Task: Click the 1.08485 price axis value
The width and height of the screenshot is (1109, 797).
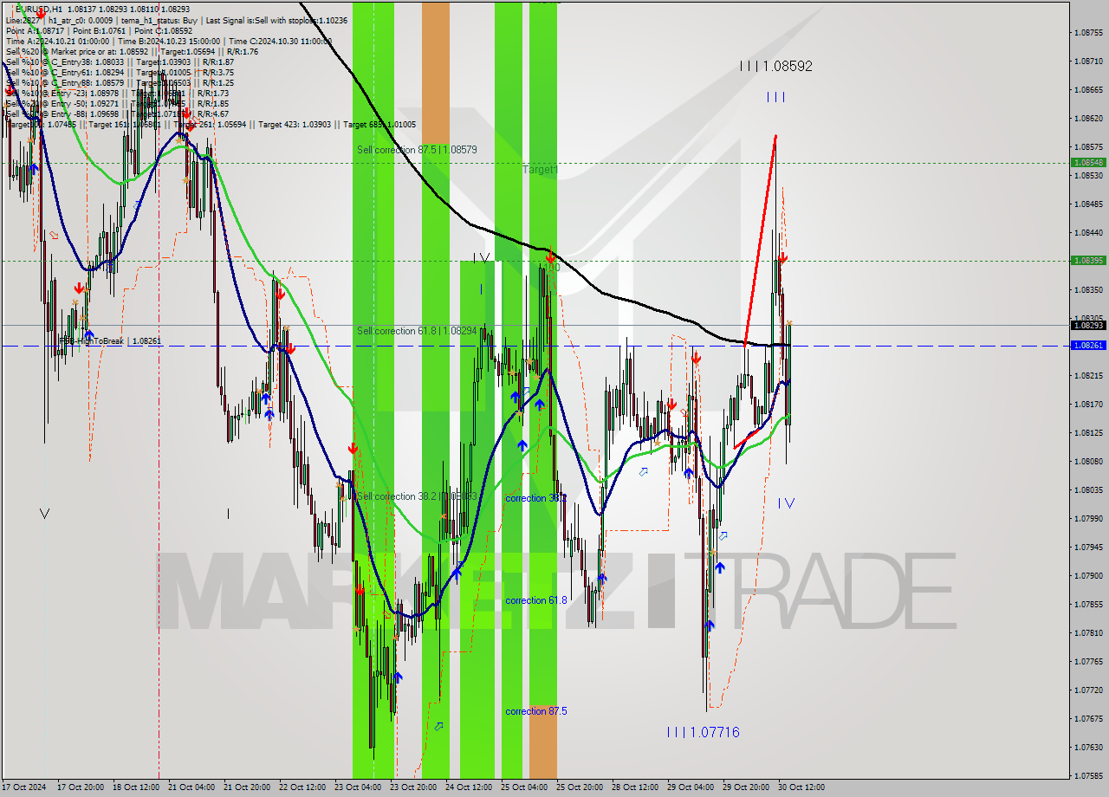Action: click(x=1088, y=204)
